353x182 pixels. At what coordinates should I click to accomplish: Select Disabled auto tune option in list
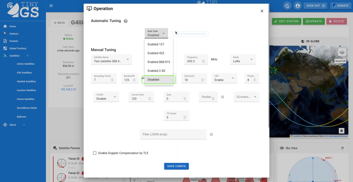[159, 80]
